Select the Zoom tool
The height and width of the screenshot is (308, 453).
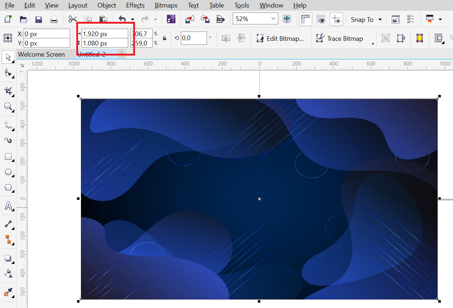[x=8, y=107]
